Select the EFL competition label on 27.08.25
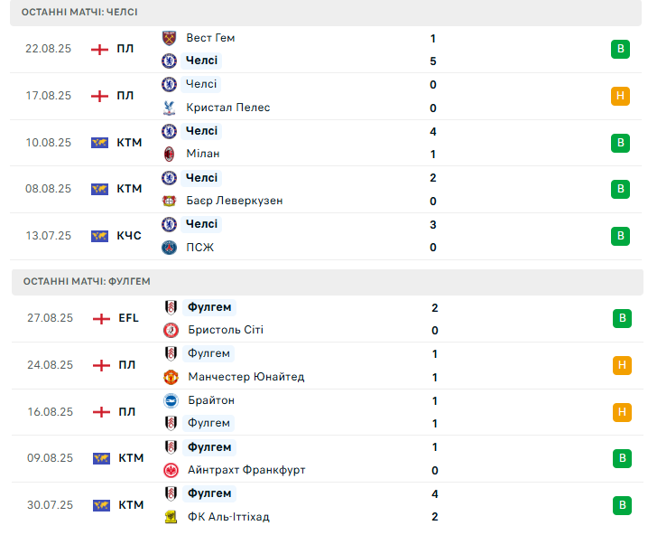 [x=128, y=318]
